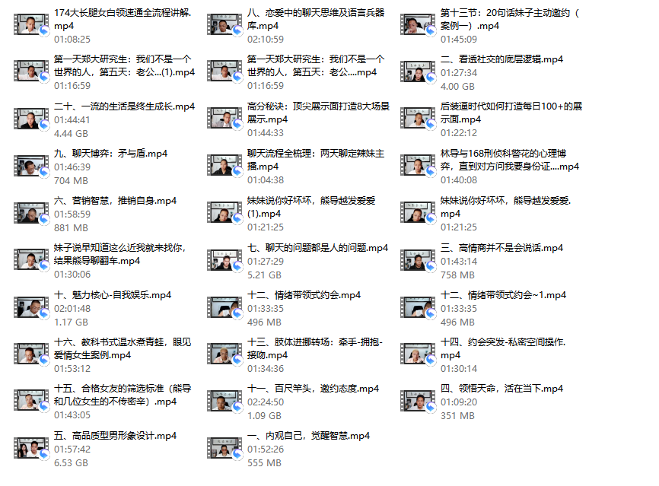The width and height of the screenshot is (659, 486).
Task: Select the film icon for 二、看透社交的底层逻辑.mp4
Action: tap(418, 71)
